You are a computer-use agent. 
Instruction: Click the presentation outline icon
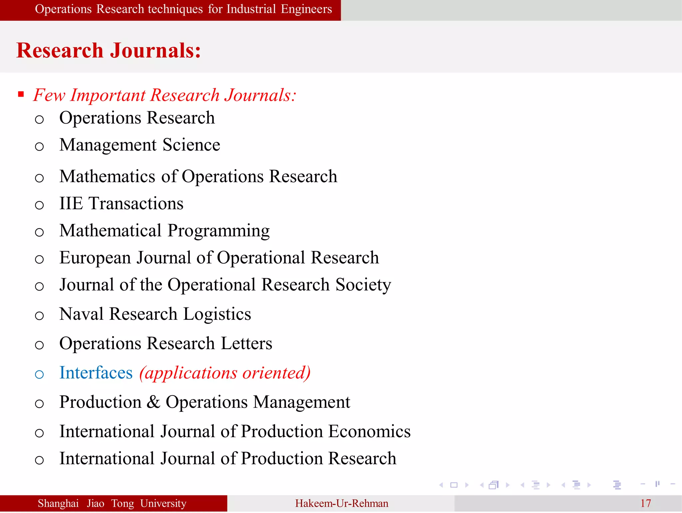click(x=617, y=485)
